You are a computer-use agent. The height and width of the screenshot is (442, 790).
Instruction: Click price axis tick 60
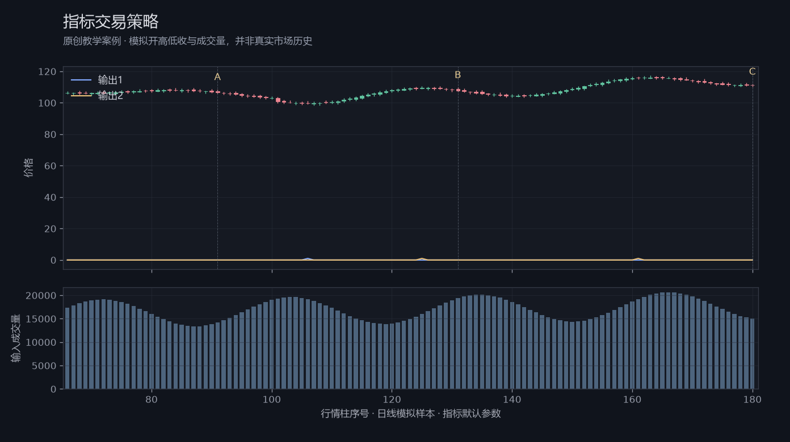[x=50, y=166]
